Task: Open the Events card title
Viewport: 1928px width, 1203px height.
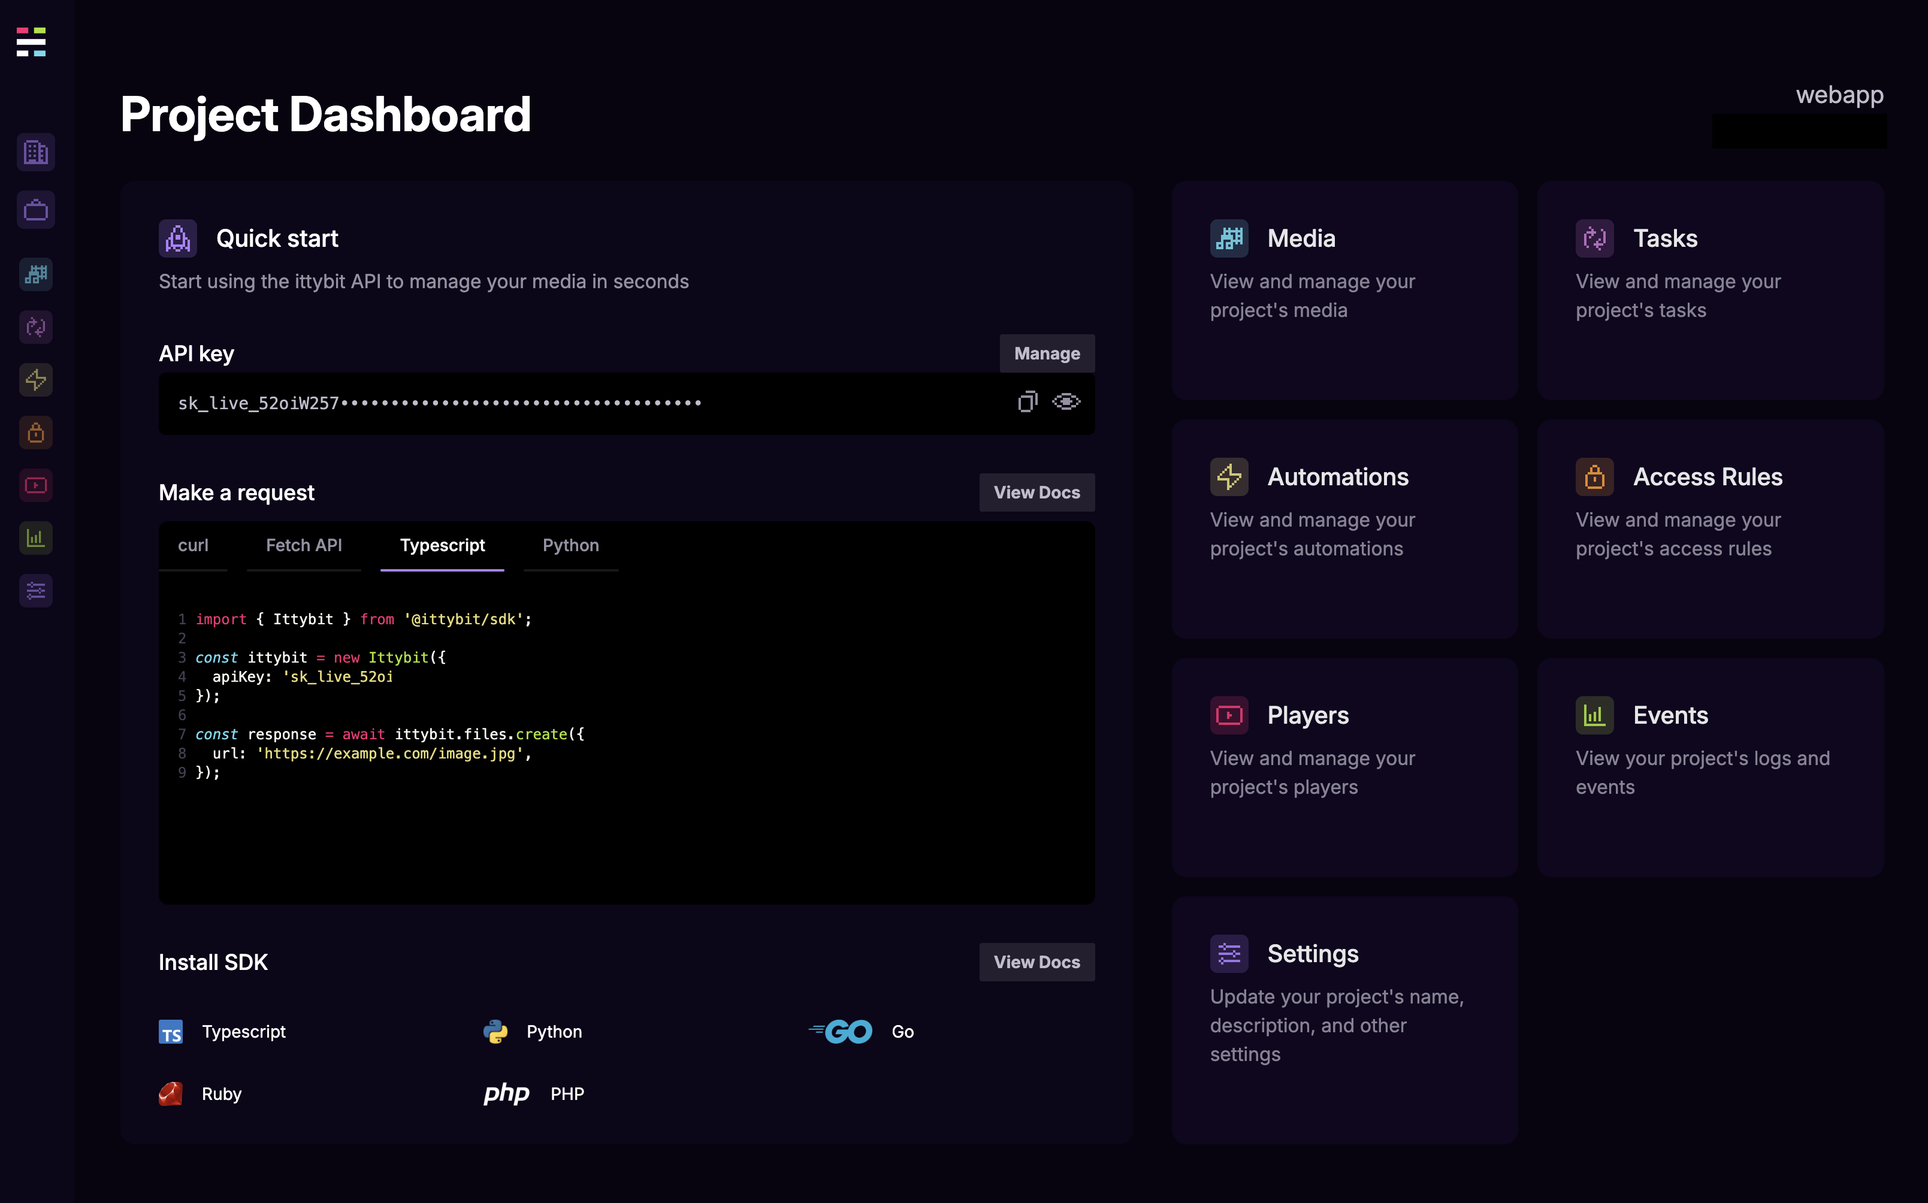Action: pos(1671,715)
